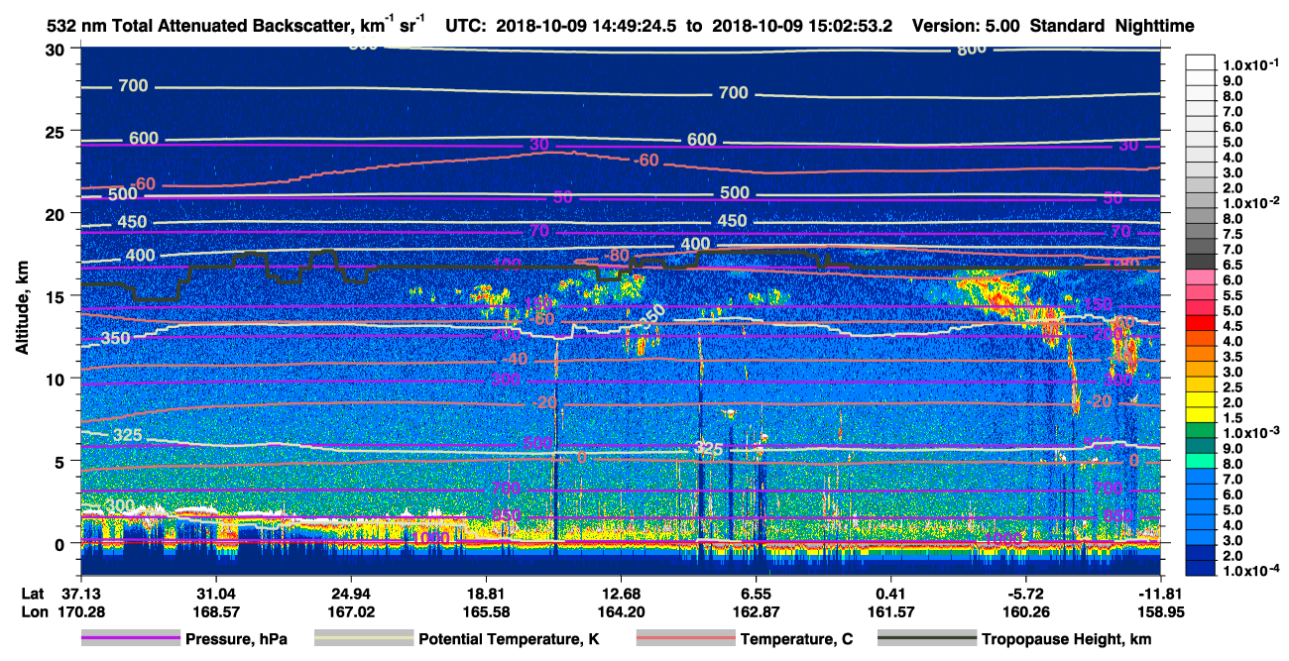Click the bright mint-green swatch in the color scale

point(1201,461)
